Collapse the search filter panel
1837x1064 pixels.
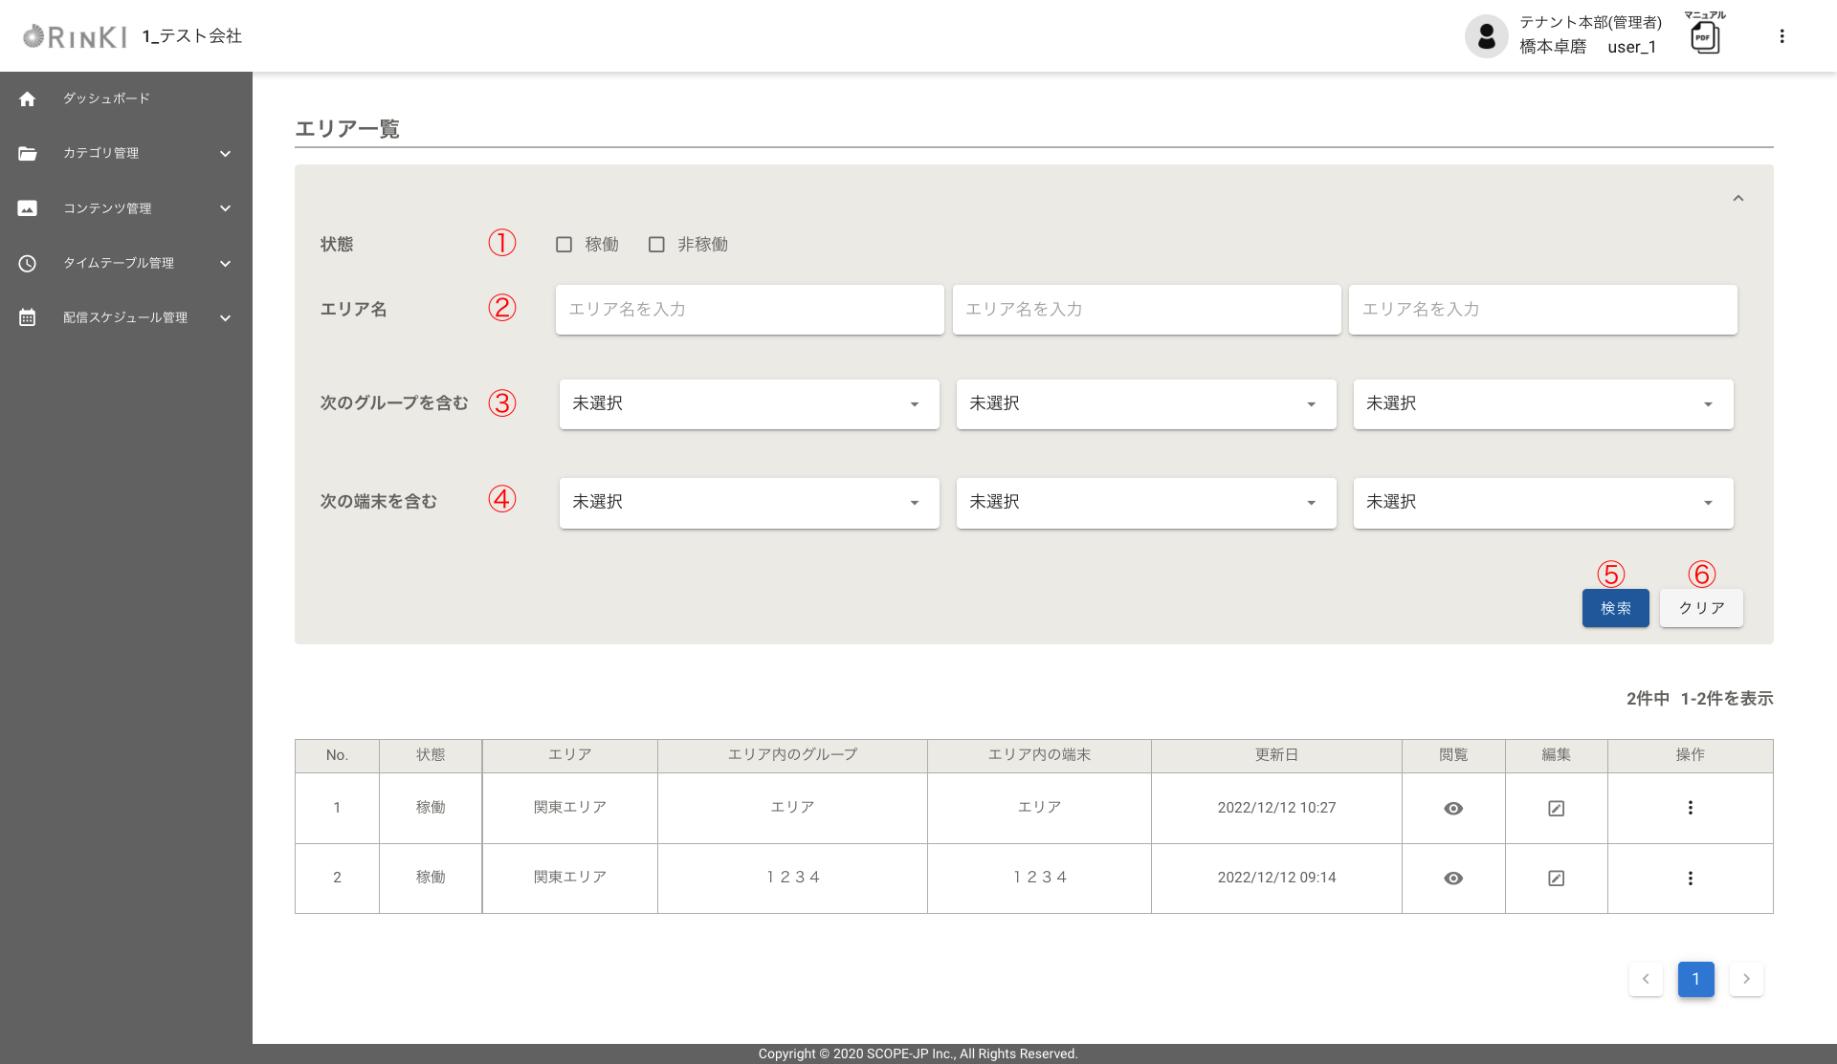1737,199
